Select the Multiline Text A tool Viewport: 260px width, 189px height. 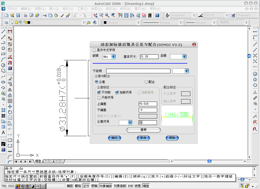pyautogui.click(x=3, y=133)
